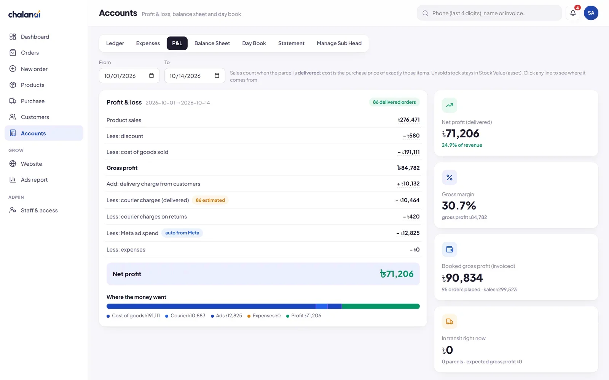Click Add: delivery charge from customers line

(263, 184)
